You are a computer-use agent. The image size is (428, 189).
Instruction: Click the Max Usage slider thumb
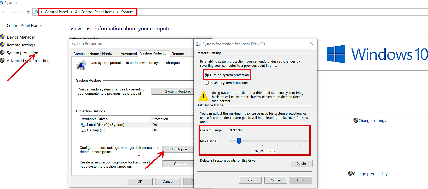(239, 141)
